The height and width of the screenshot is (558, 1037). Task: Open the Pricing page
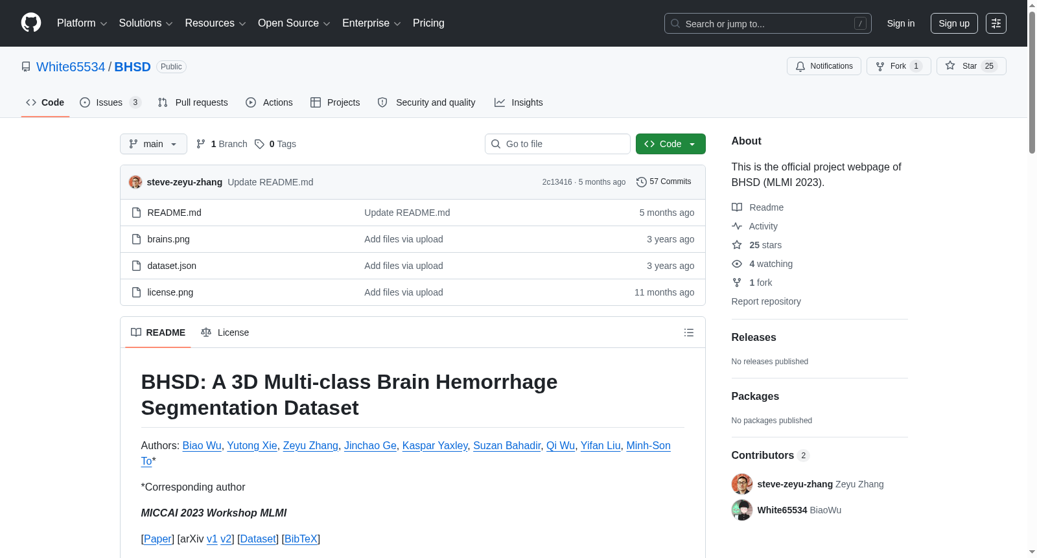point(428,23)
